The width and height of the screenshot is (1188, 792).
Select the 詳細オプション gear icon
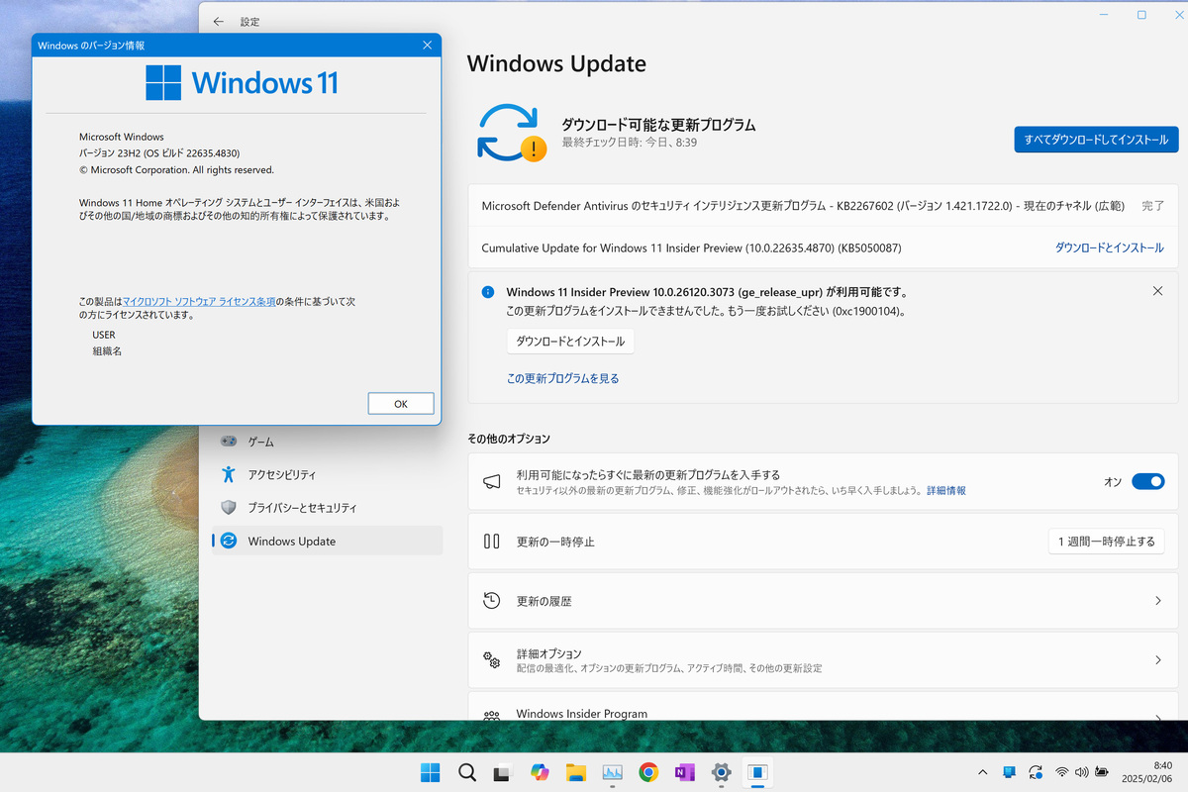(x=492, y=659)
